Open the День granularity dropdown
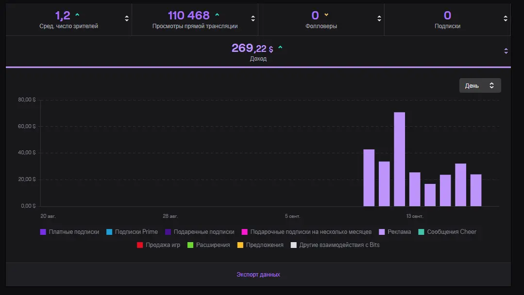The image size is (524, 295). 480,85
